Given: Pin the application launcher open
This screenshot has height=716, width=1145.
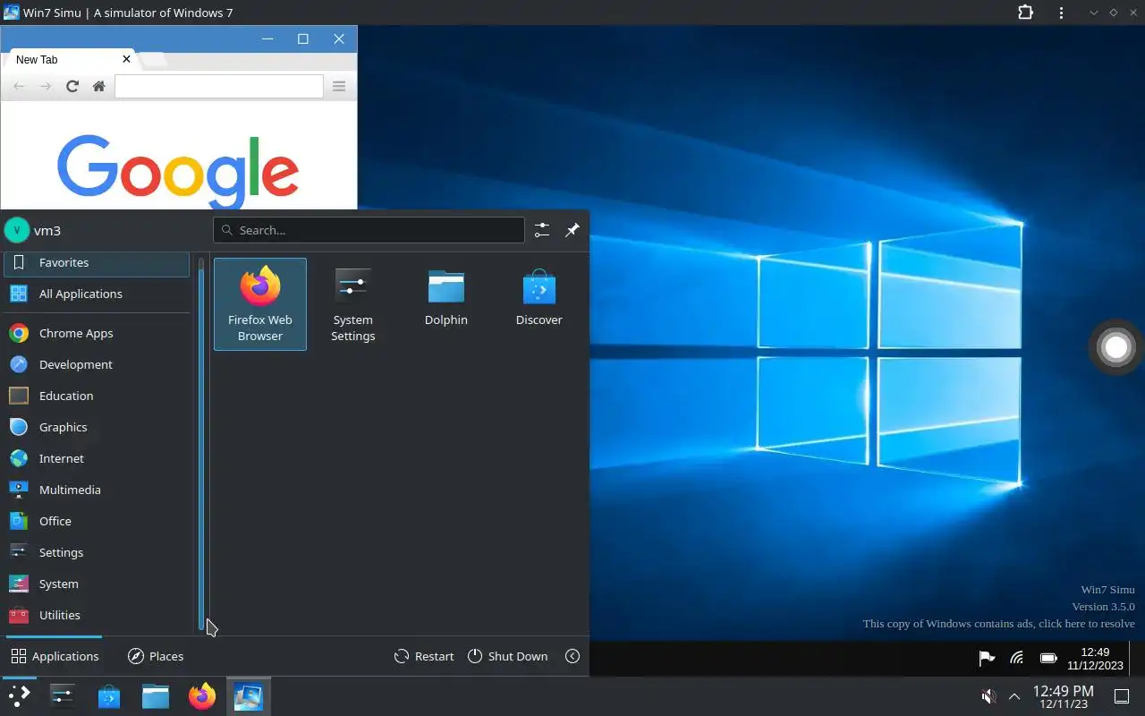Looking at the screenshot, I should pos(572,230).
